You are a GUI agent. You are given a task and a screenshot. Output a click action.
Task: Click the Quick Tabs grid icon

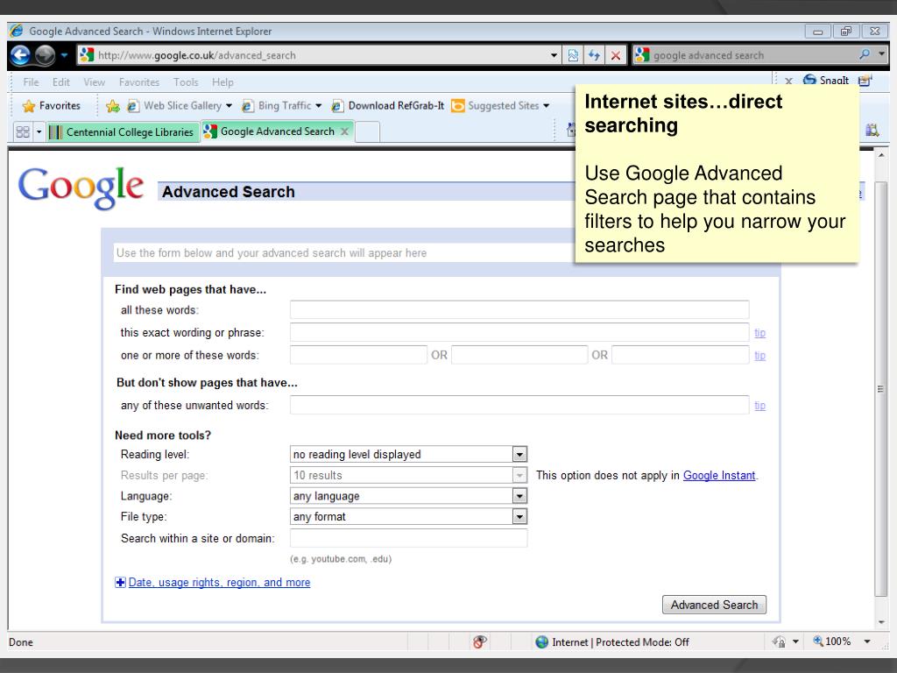23,132
